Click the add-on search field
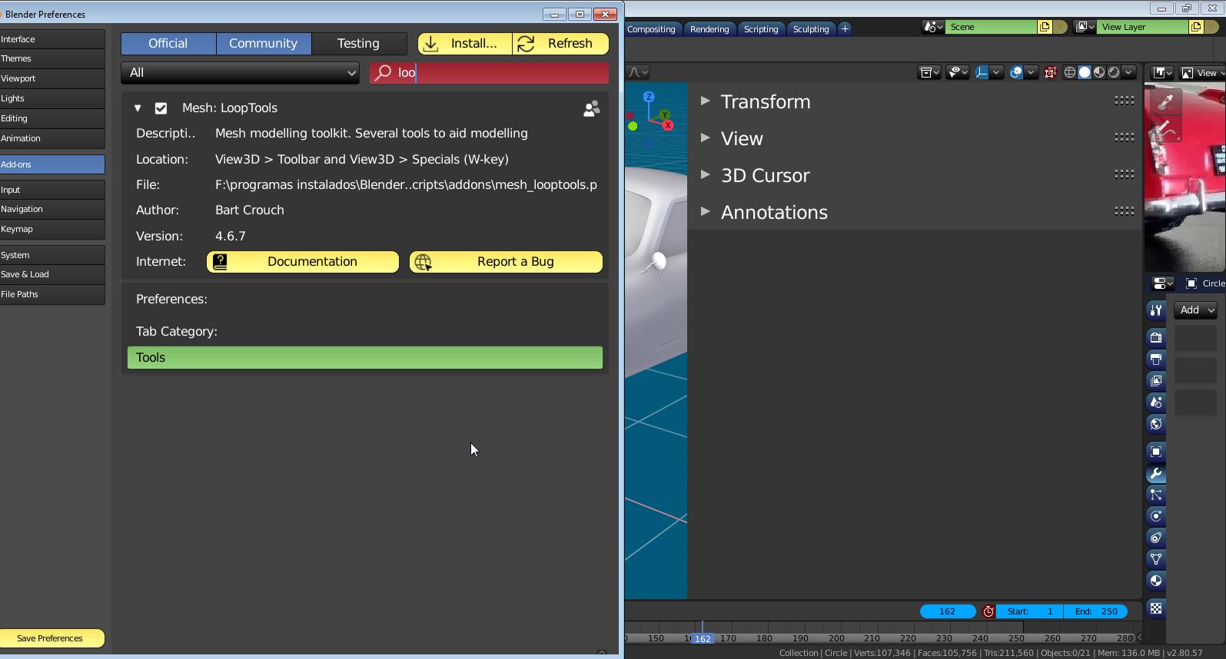1226x659 pixels. point(489,73)
